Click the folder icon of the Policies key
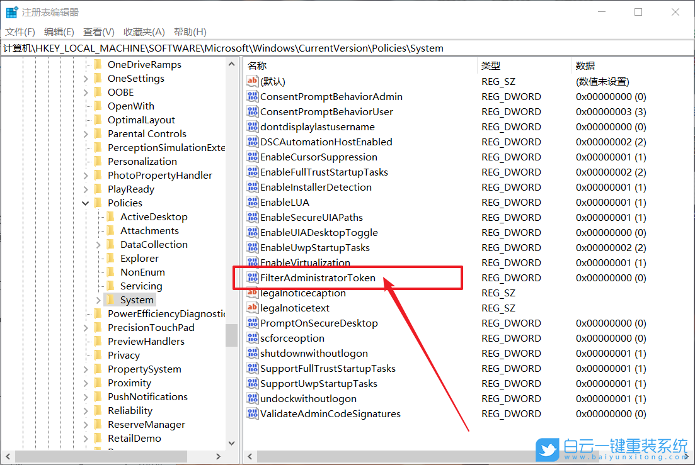This screenshot has height=465, width=695. 98,203
